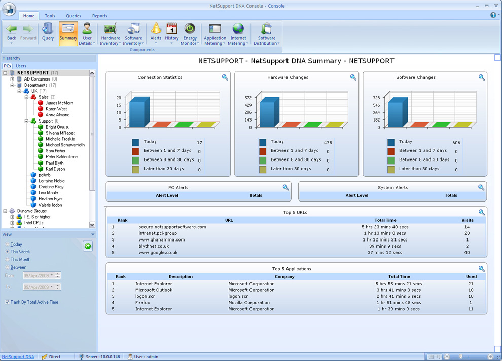Switch to the Users hierarchy tab
The image size is (502, 361).
tap(21, 66)
